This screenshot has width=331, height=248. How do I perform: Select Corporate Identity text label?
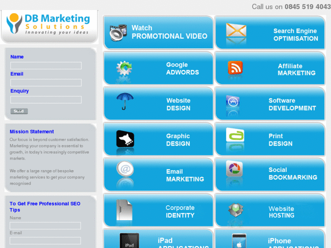(x=180, y=212)
